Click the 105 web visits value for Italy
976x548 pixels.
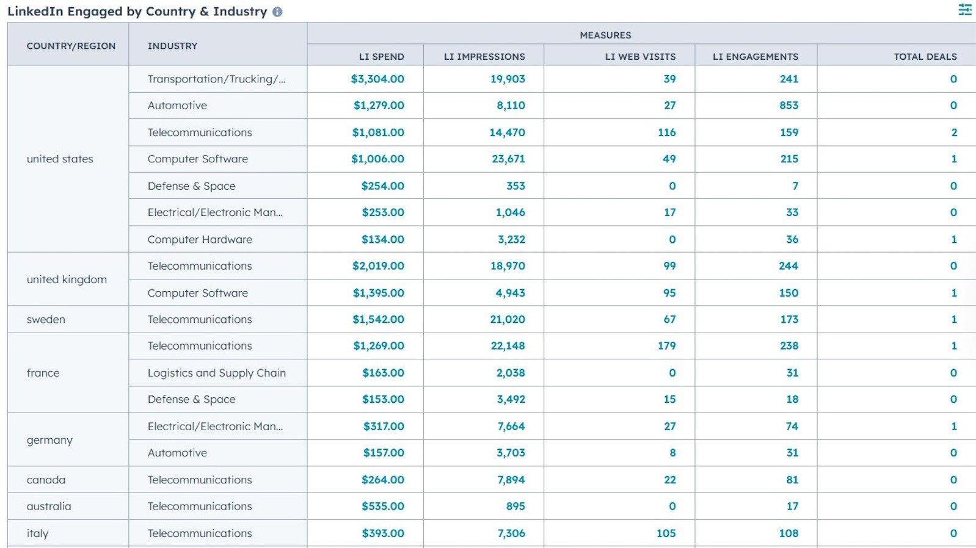[x=666, y=533]
